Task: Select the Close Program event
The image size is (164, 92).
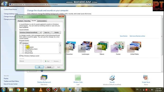Action: [x=29, y=47]
